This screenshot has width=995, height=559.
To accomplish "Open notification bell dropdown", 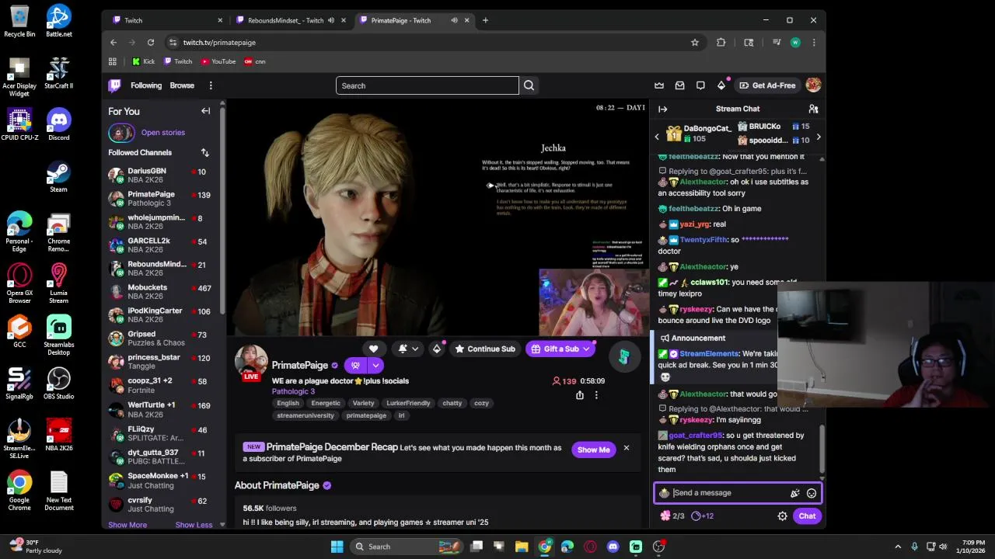I will click(x=407, y=349).
